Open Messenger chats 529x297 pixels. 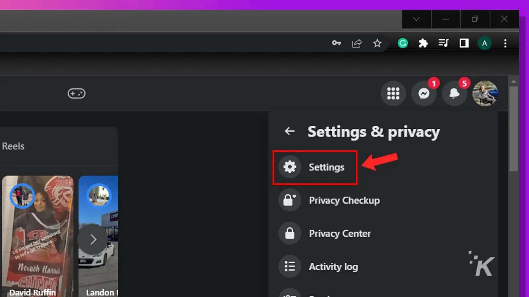[424, 93]
